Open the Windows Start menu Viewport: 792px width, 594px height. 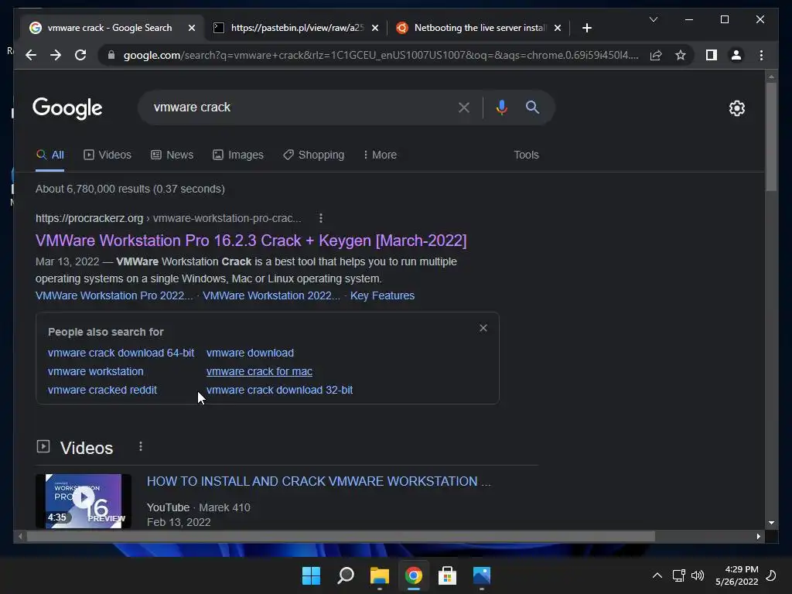click(311, 575)
